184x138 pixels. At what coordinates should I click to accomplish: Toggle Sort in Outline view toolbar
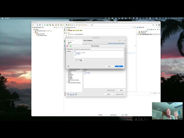(x=149, y=30)
